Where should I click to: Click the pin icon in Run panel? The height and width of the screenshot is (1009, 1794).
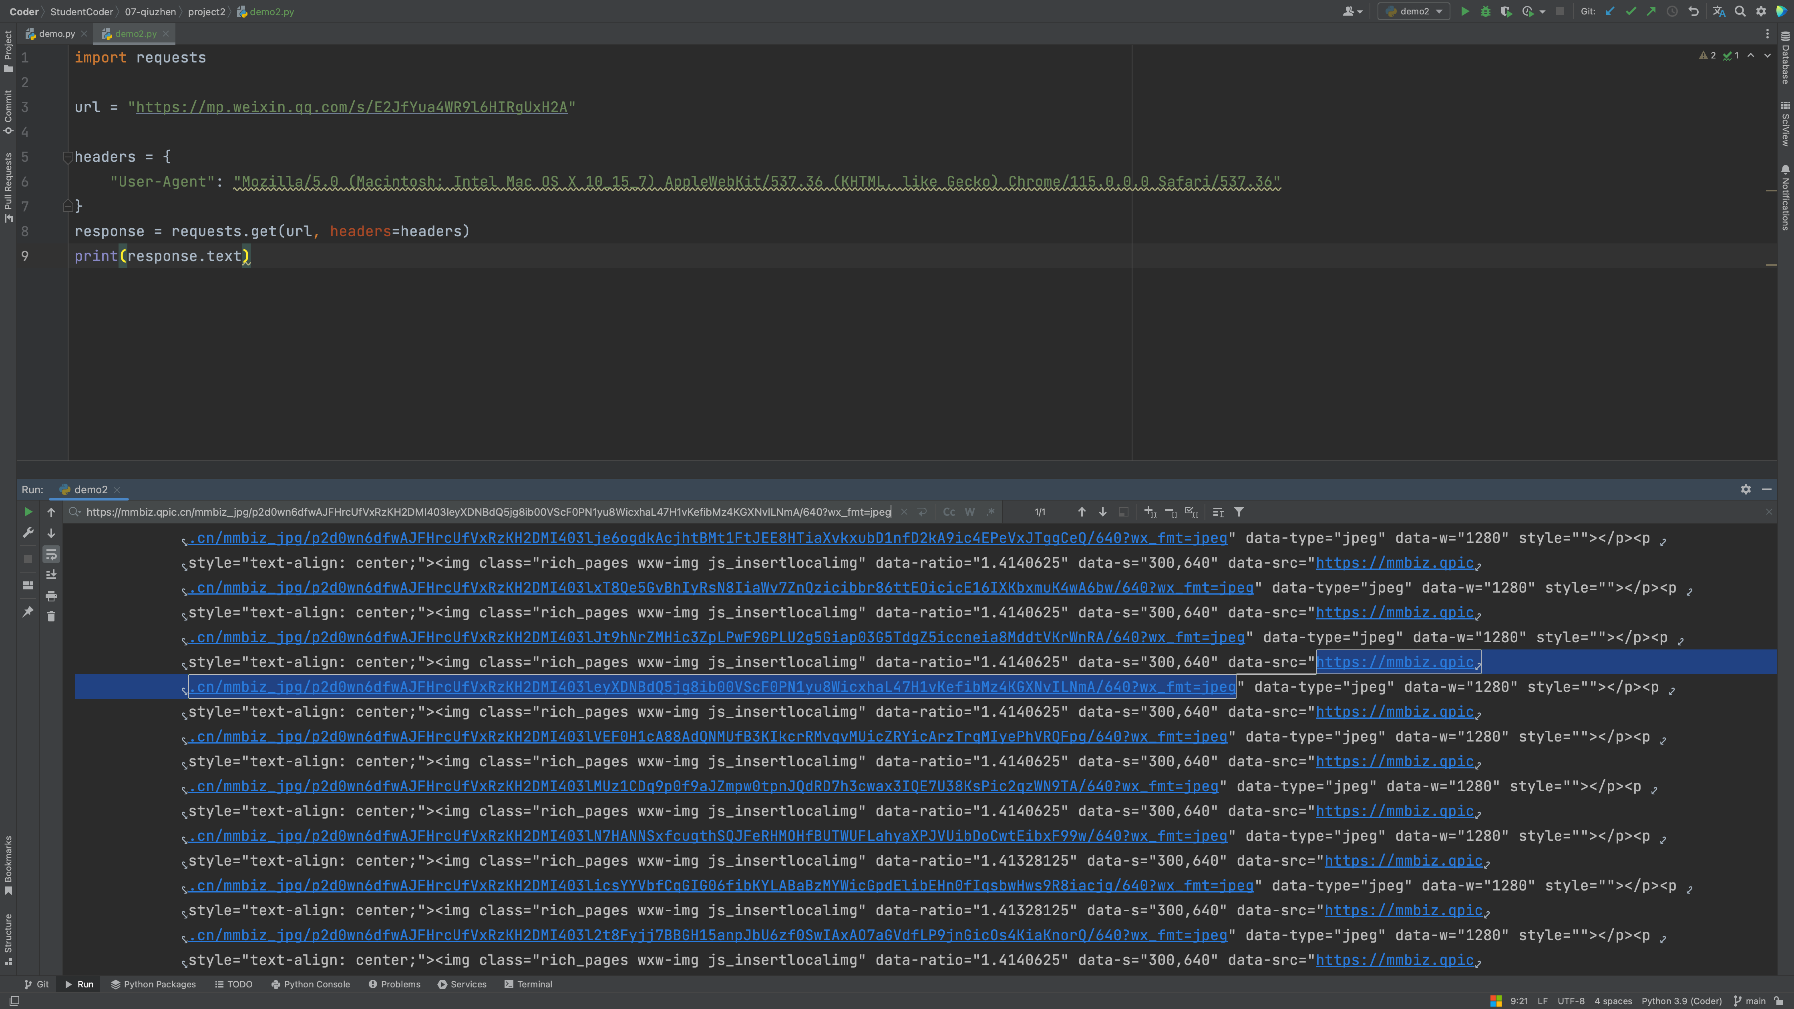click(x=28, y=611)
